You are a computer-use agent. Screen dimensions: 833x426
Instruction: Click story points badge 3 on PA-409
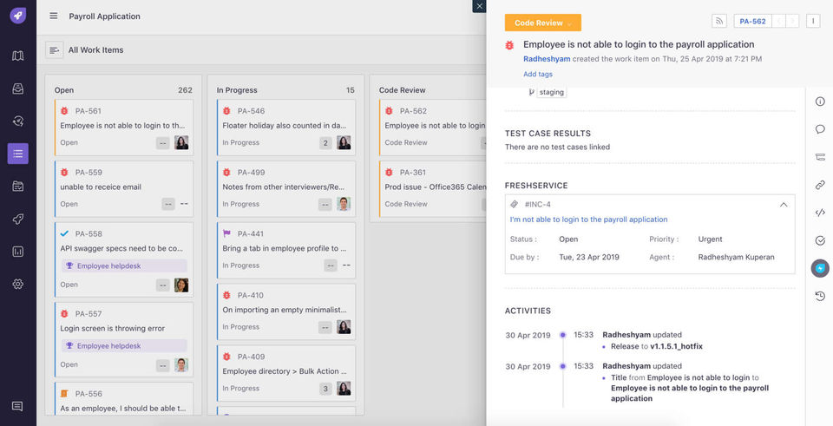click(x=325, y=389)
